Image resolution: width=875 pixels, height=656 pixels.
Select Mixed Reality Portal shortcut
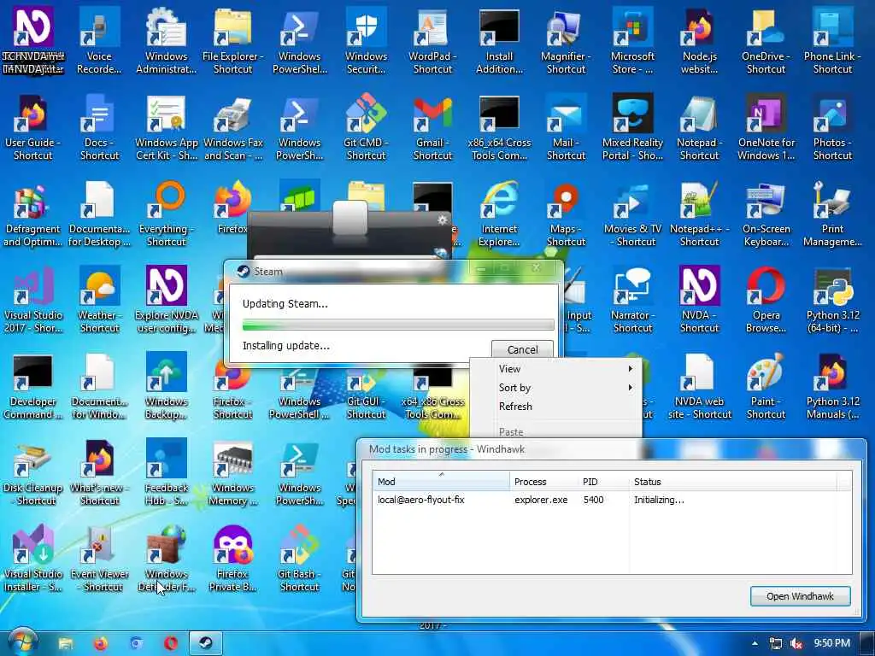point(632,126)
